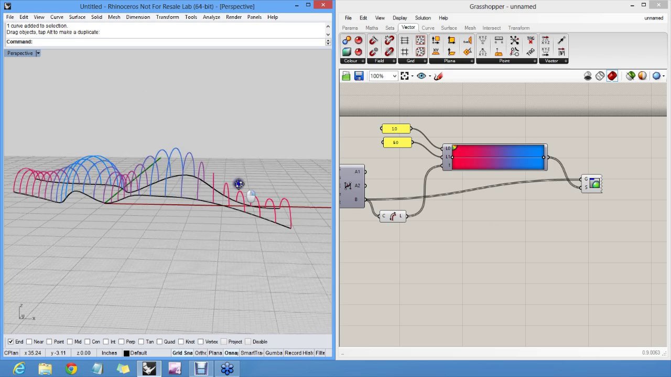Open the 100% zoom level dropdown
The height and width of the screenshot is (377, 671).
[394, 76]
